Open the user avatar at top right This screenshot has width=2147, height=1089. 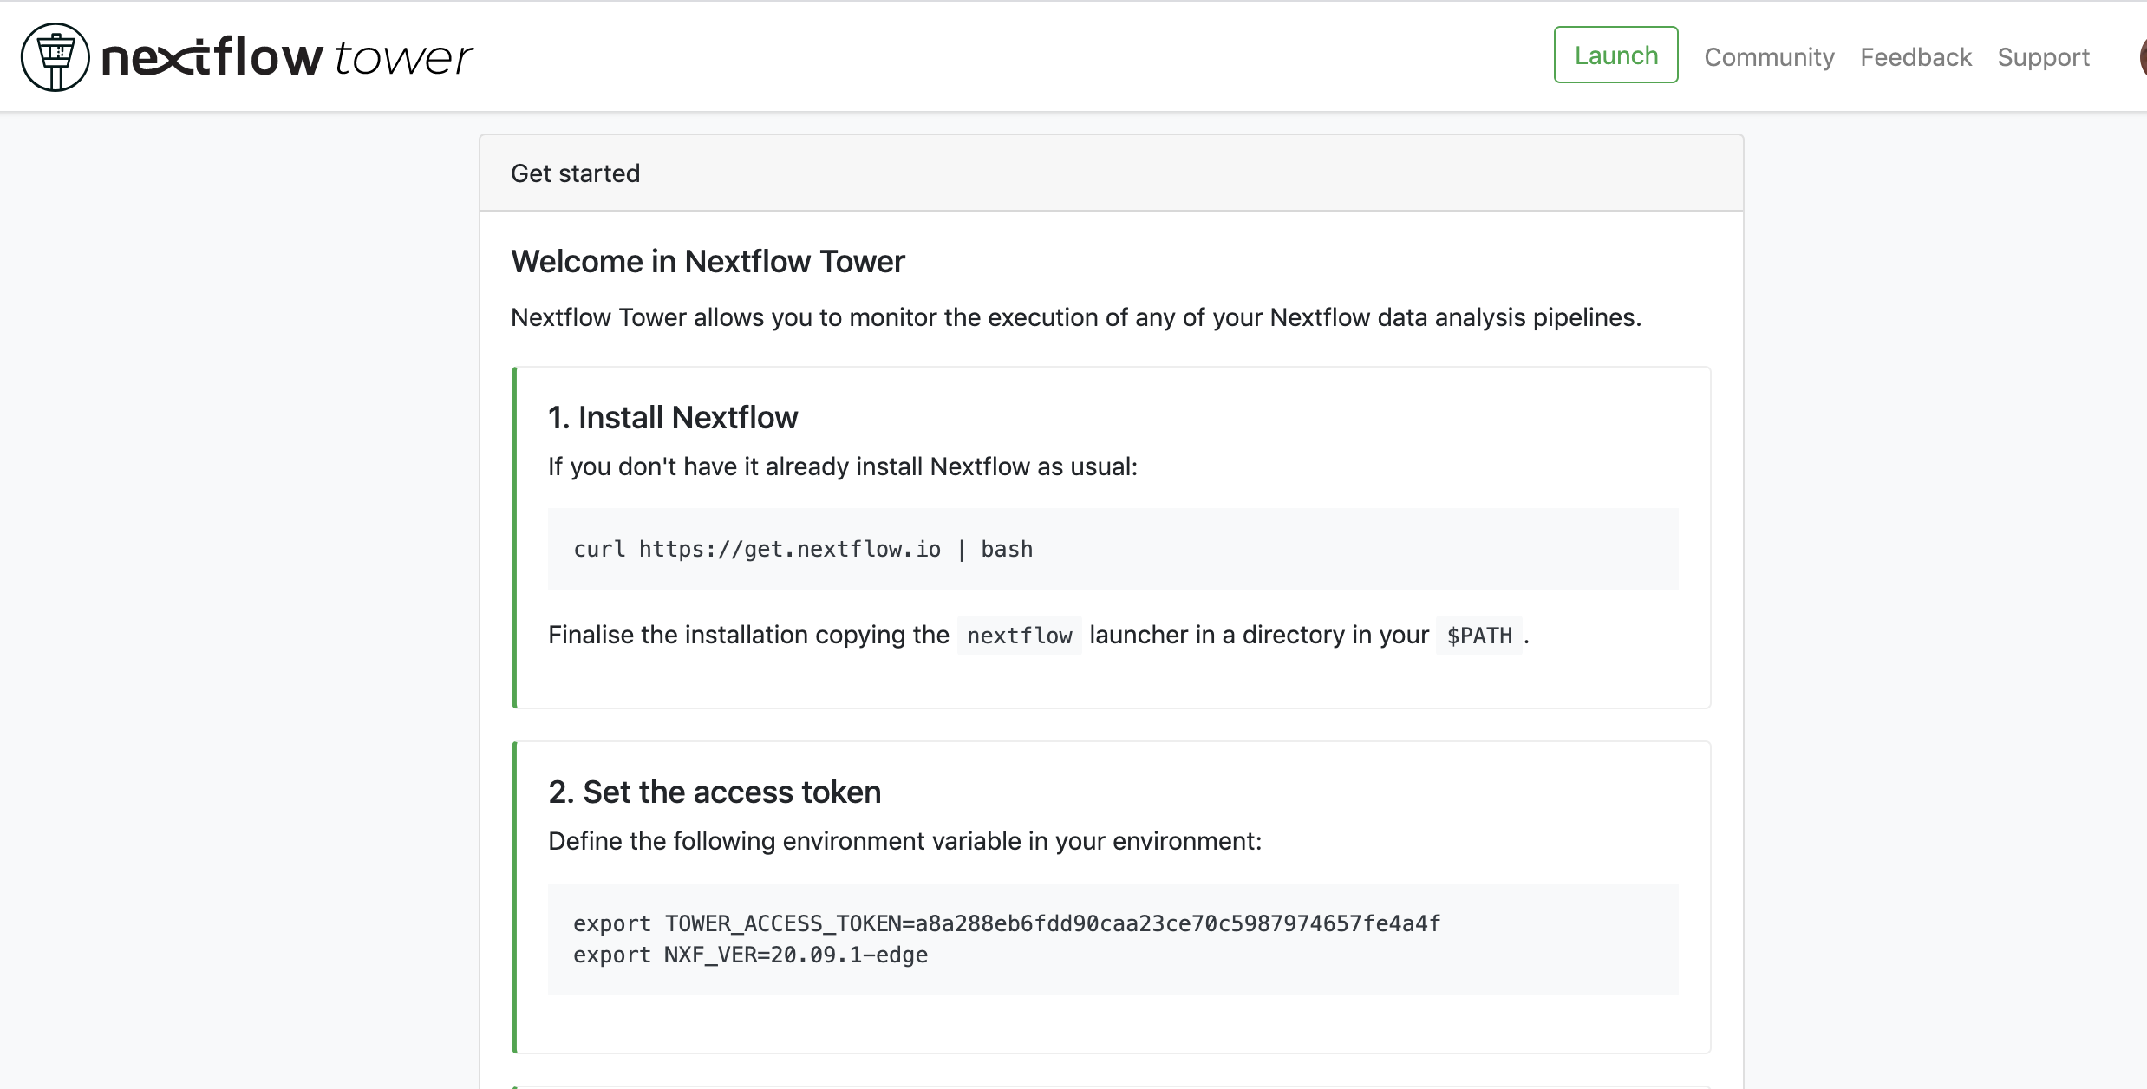[x=2142, y=57]
